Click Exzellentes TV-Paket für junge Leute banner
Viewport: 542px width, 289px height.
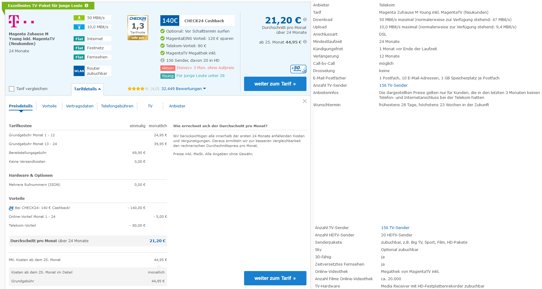48,6
